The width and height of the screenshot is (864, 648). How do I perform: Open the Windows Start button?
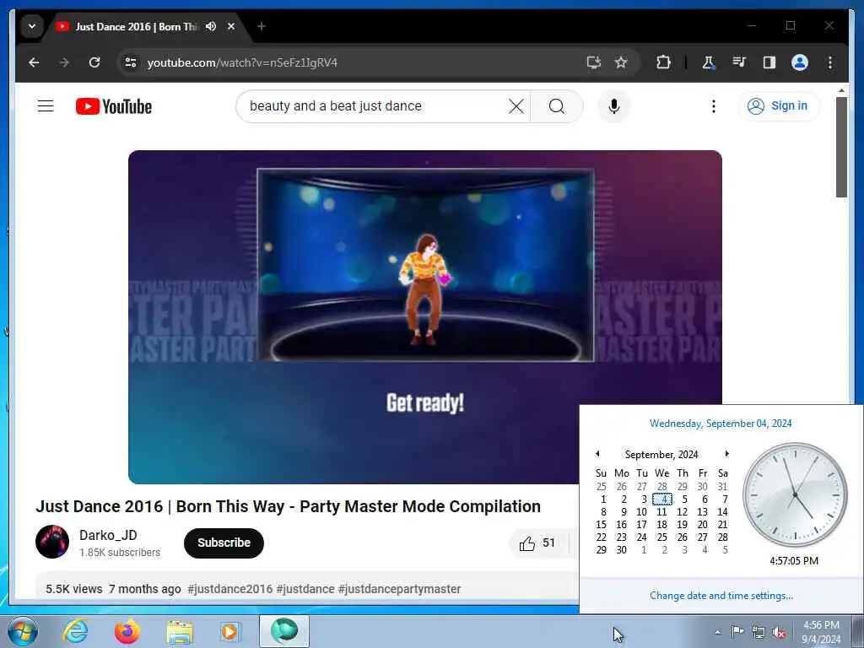[x=23, y=631]
